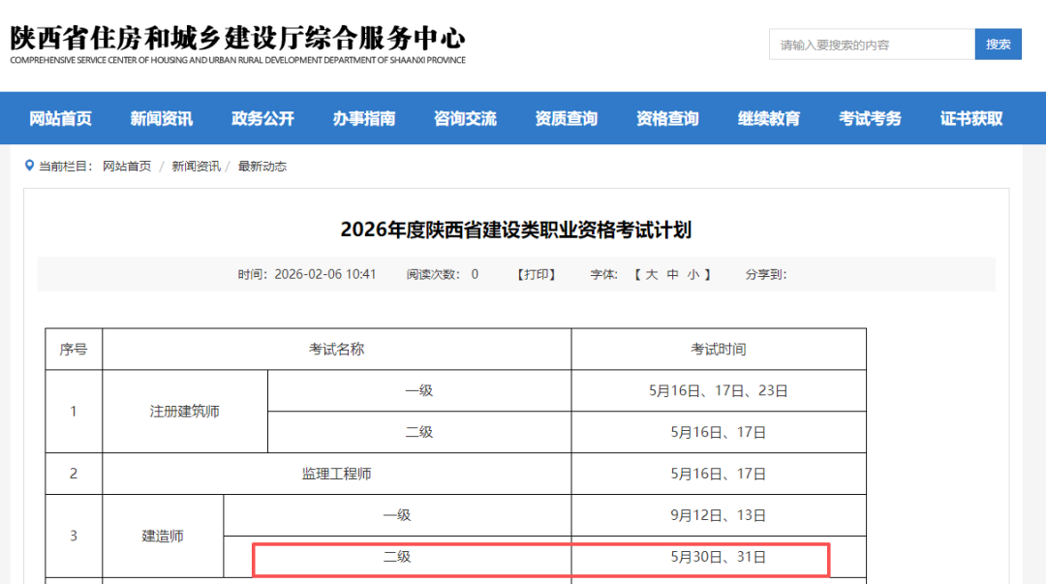Set font size to 小
Image resolution: width=1046 pixels, height=584 pixels.
693,275
